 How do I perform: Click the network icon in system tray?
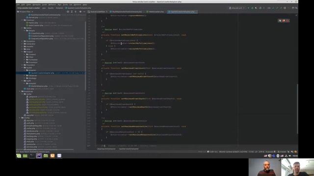(x=286, y=155)
